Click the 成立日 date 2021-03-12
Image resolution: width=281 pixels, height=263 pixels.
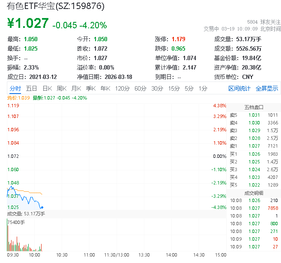(x=43, y=77)
